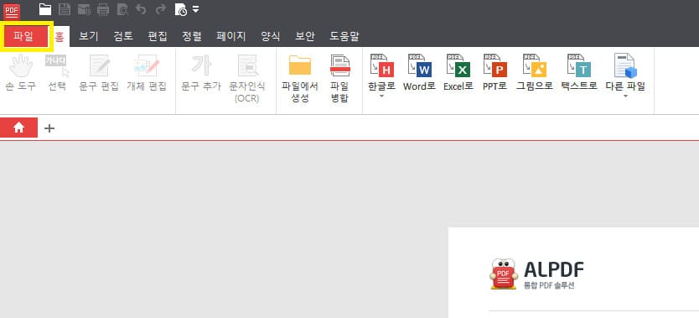Click the Undo arrow icon
The height and width of the screenshot is (318, 699).
141,8
